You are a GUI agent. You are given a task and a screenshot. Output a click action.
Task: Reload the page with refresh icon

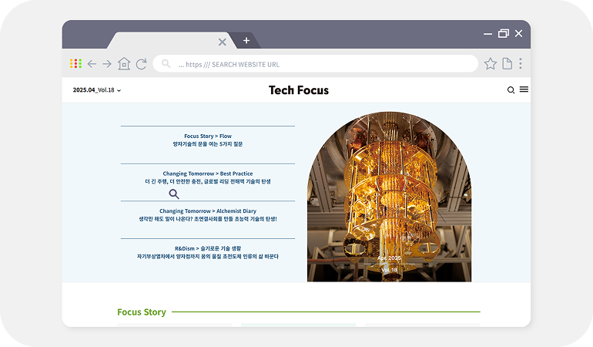[x=141, y=64]
